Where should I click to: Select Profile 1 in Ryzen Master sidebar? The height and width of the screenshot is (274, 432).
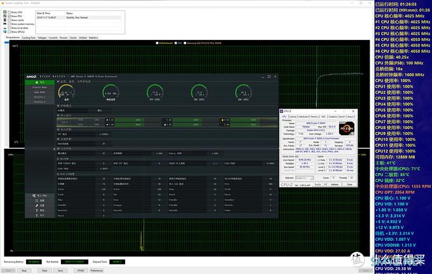point(39,97)
